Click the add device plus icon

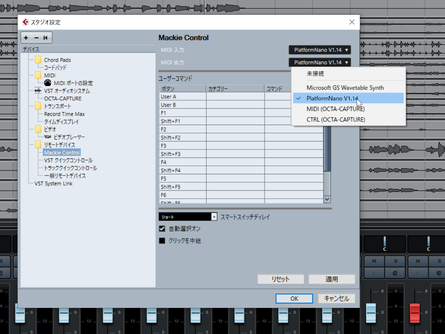(26, 38)
